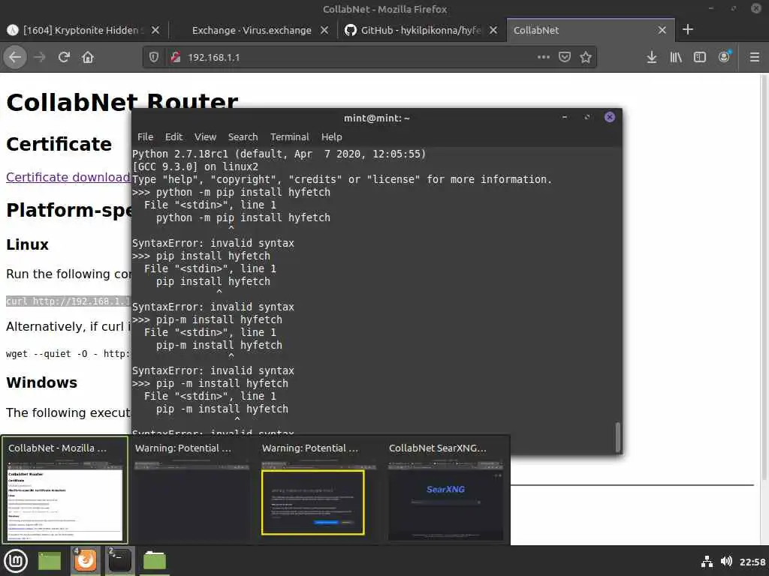Image resolution: width=769 pixels, height=576 pixels.
Task: Switch to Kryptonite Hidden tab
Action: click(83, 30)
